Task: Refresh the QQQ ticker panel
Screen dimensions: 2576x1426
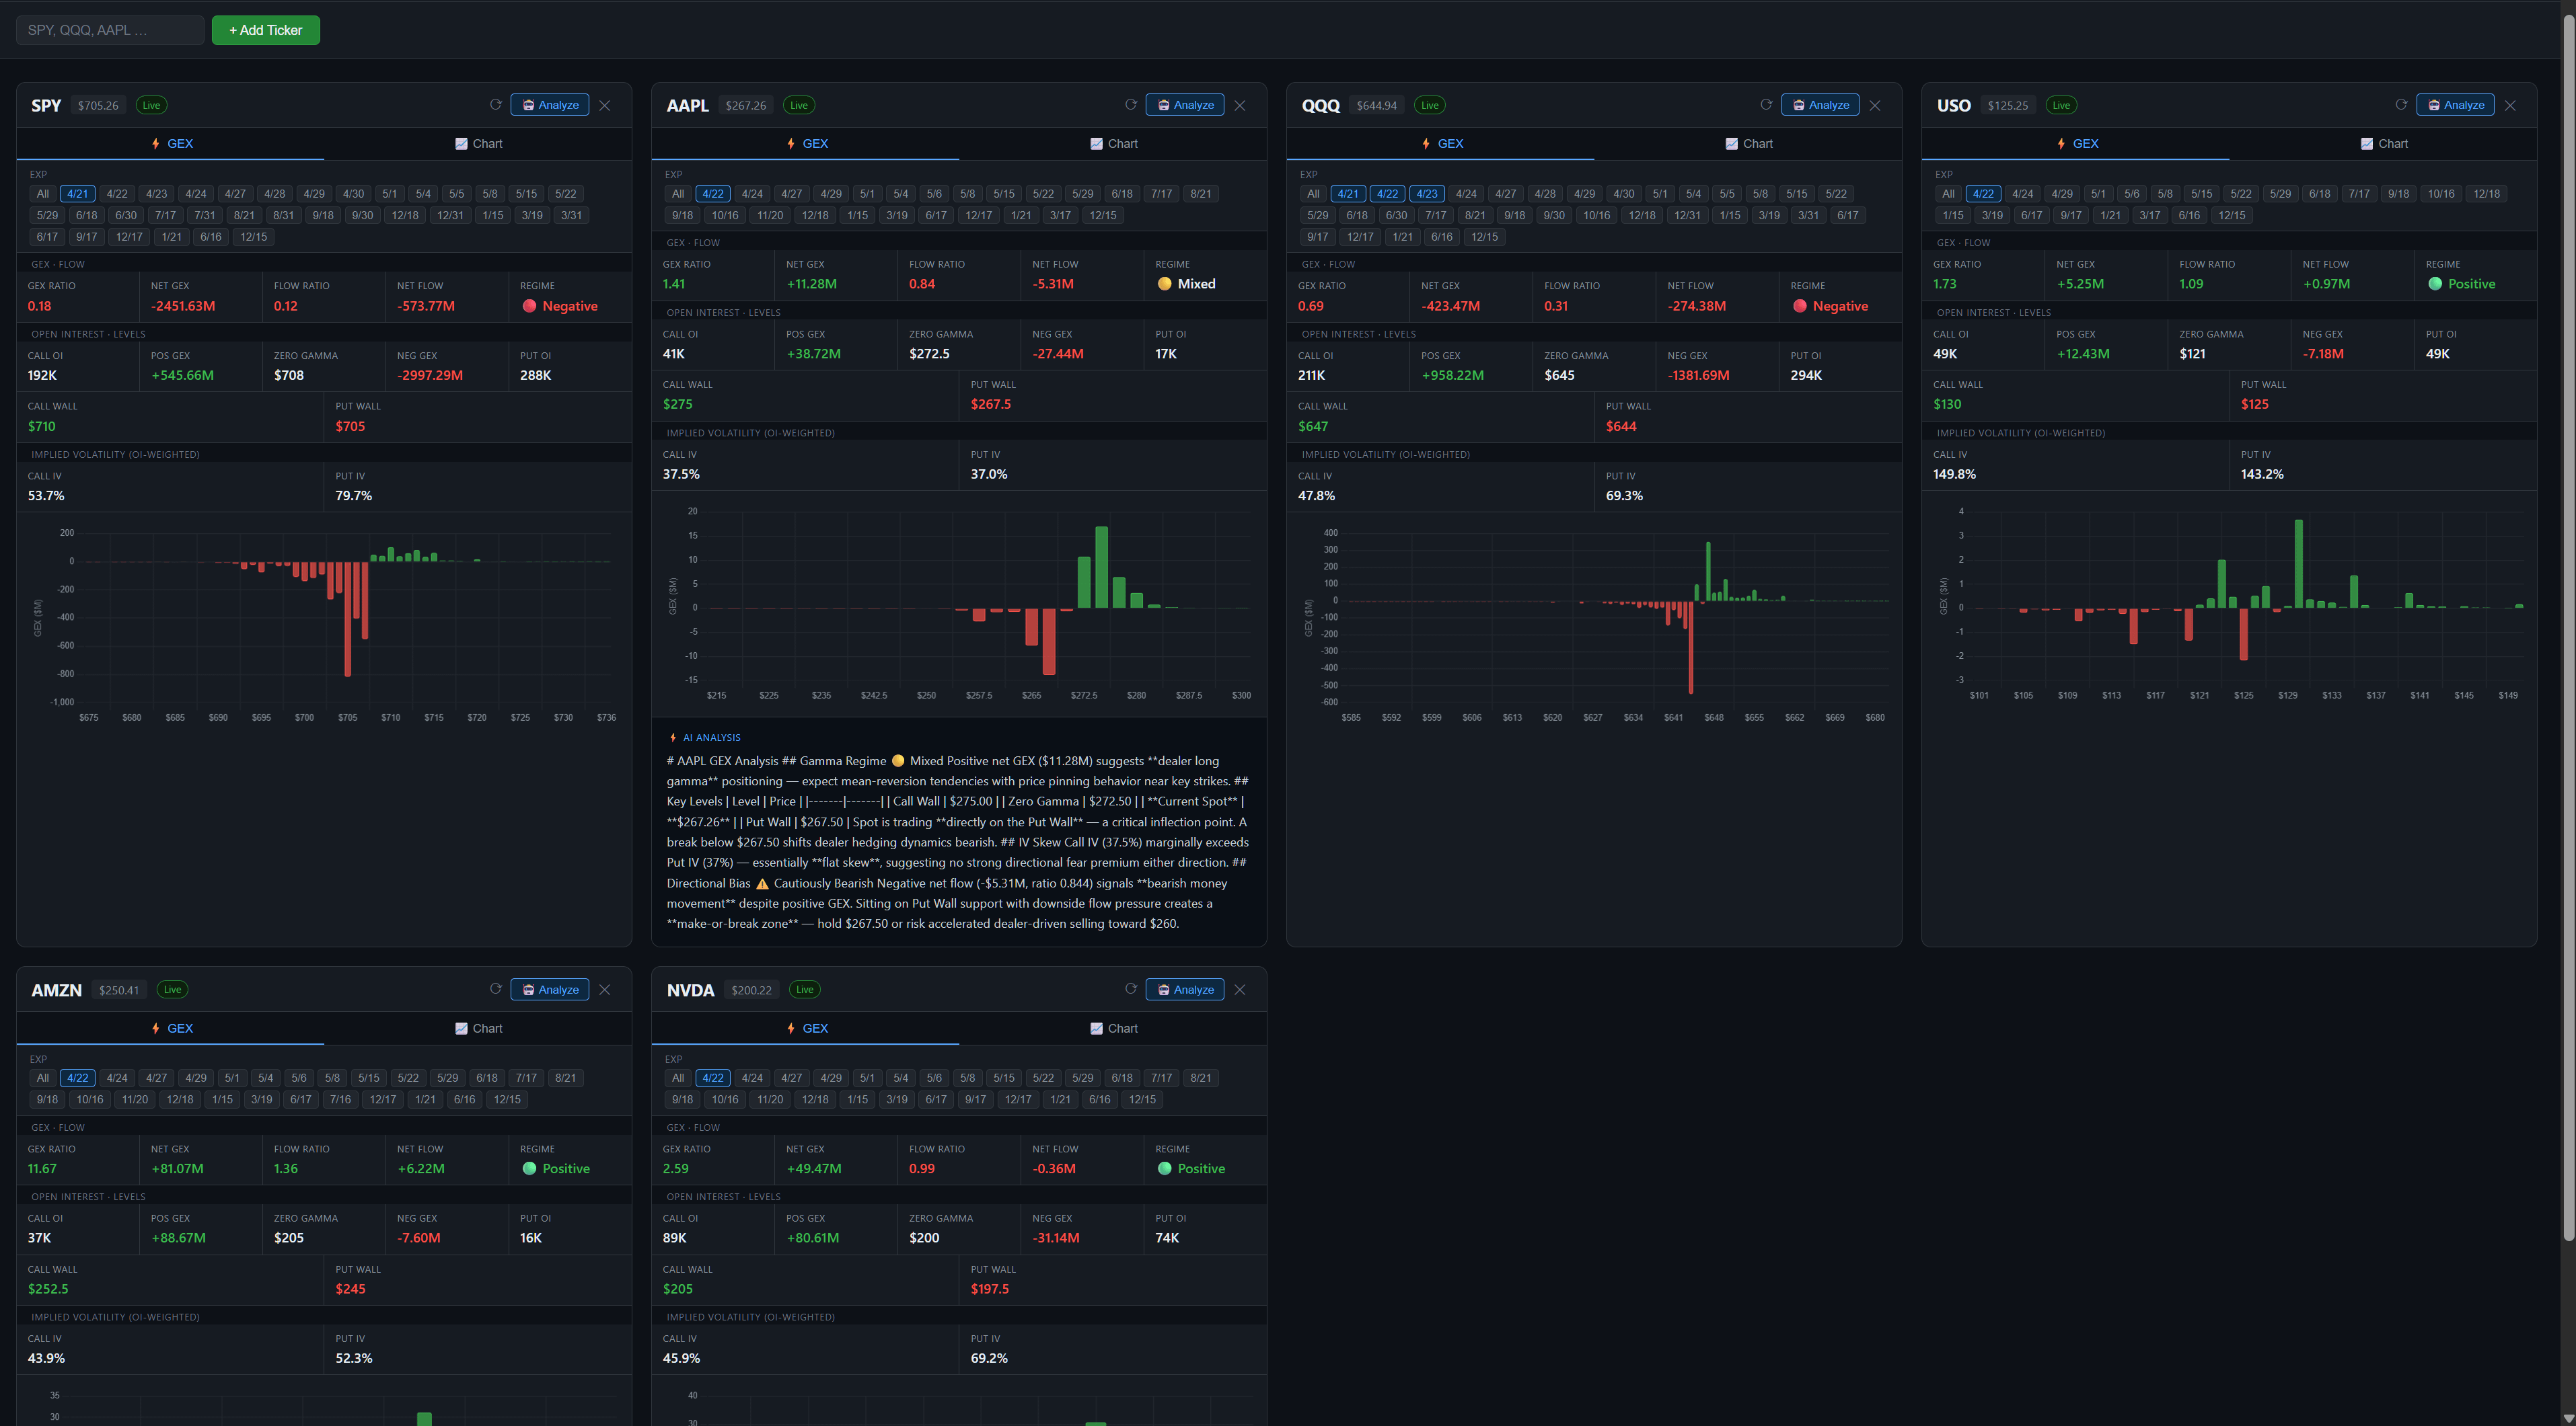Action: click(1765, 105)
